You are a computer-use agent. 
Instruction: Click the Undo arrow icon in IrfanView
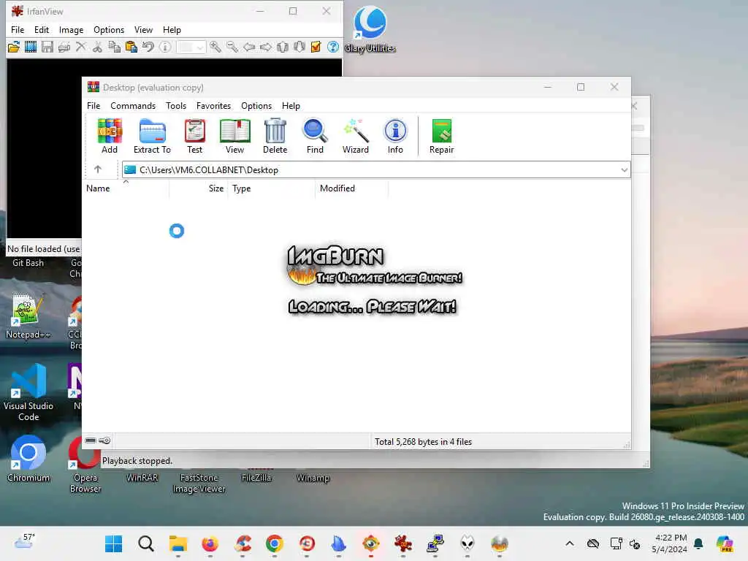point(148,47)
